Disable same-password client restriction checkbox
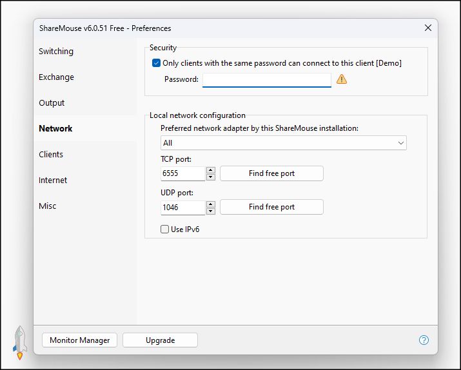This screenshot has width=461, height=370. 156,63
